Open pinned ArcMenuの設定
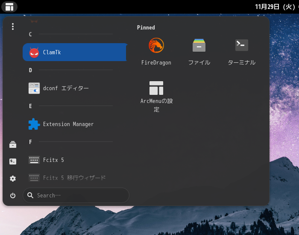 (x=156, y=96)
